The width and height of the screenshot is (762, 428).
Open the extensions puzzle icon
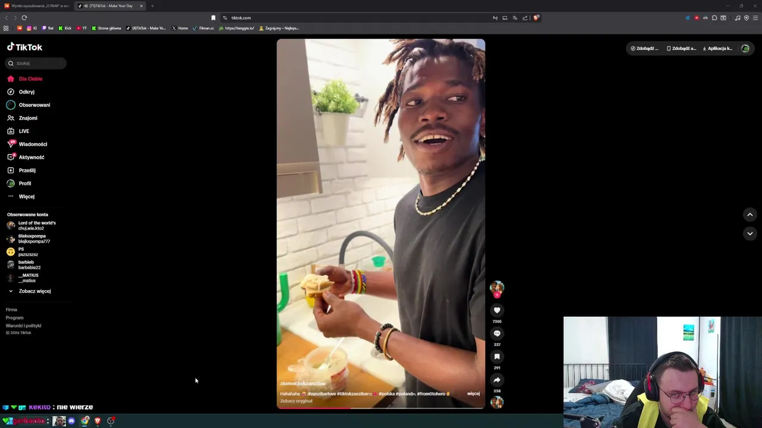coord(714,18)
